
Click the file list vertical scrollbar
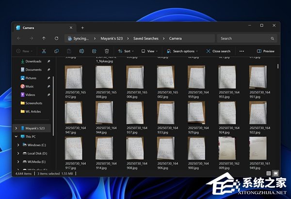click(x=278, y=66)
